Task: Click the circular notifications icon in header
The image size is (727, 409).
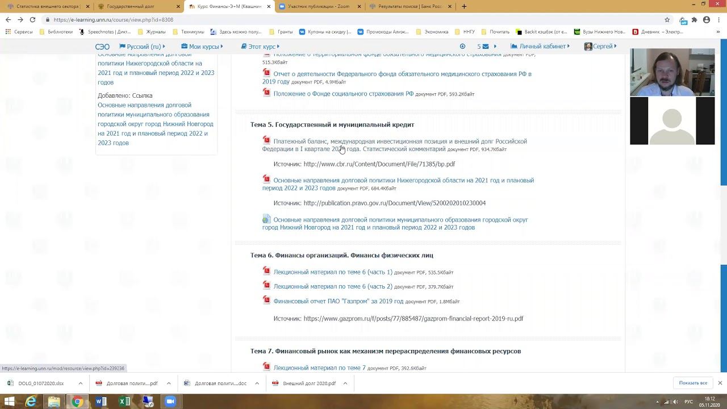Action: click(x=462, y=47)
